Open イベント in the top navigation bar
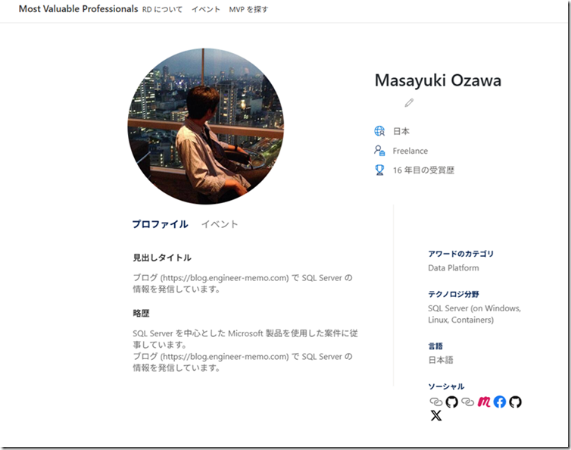571x450 pixels. [206, 10]
